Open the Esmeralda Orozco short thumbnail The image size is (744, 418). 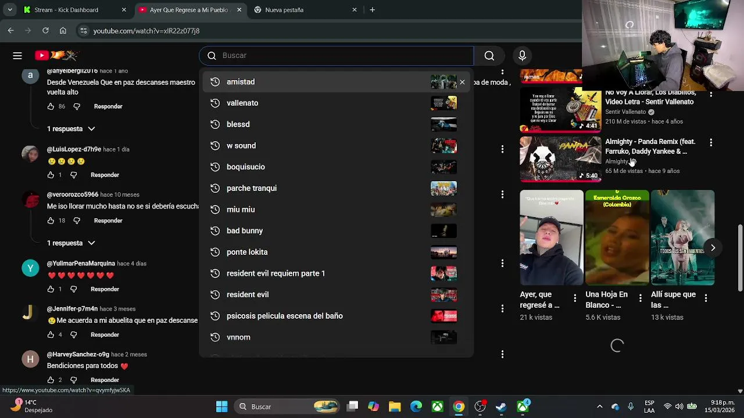[617, 237]
